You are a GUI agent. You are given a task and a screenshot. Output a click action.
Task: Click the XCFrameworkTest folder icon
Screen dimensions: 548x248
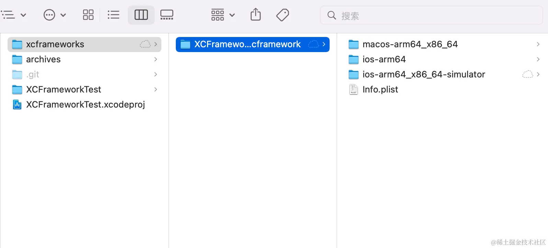17,89
